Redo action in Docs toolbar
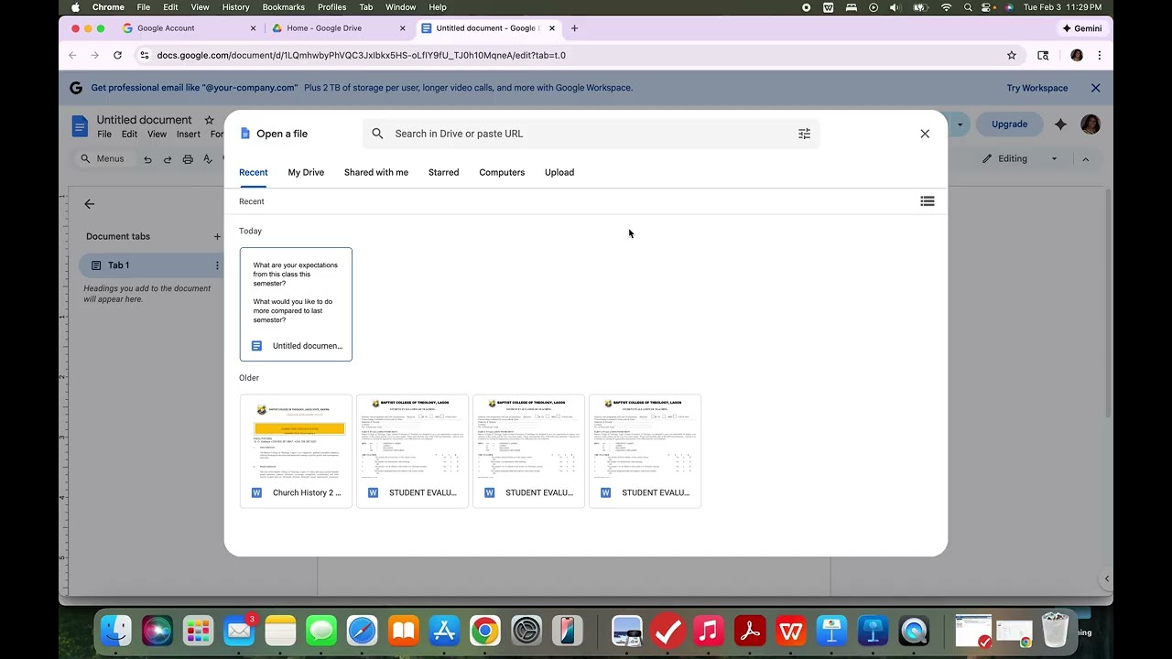 168,159
